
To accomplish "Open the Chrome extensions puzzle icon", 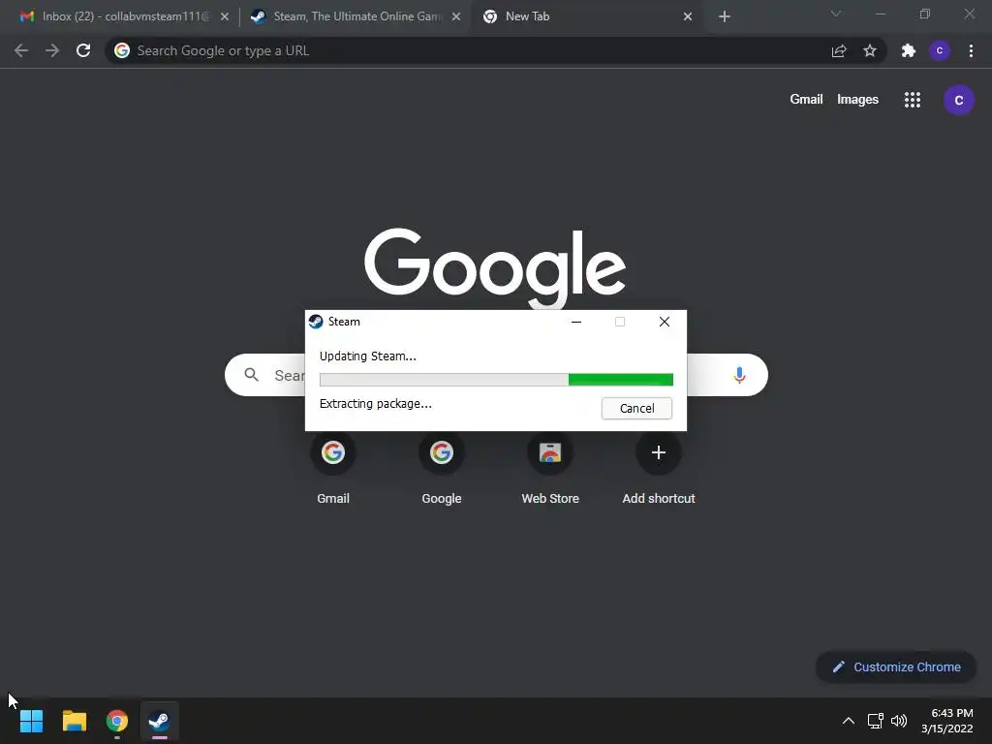I will pos(909,50).
